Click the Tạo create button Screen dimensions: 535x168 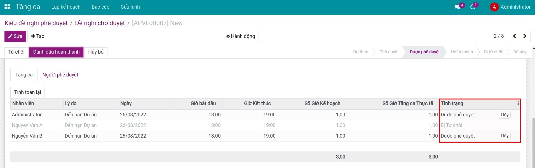click(x=38, y=36)
